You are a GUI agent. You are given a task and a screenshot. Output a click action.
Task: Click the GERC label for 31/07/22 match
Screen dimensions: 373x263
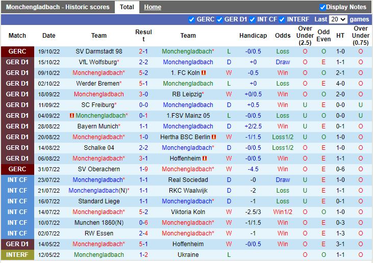click(17, 169)
